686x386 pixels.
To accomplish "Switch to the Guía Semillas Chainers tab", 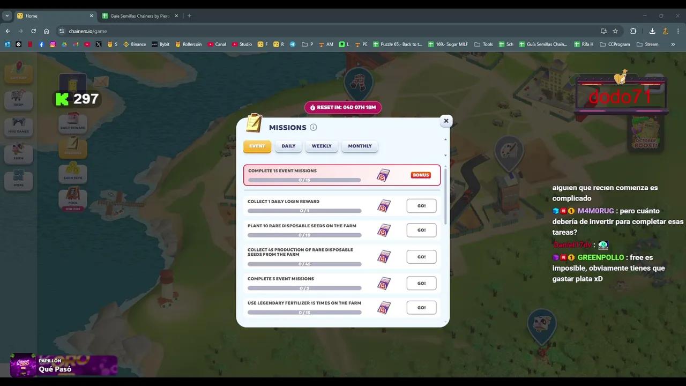I will 140,16.
